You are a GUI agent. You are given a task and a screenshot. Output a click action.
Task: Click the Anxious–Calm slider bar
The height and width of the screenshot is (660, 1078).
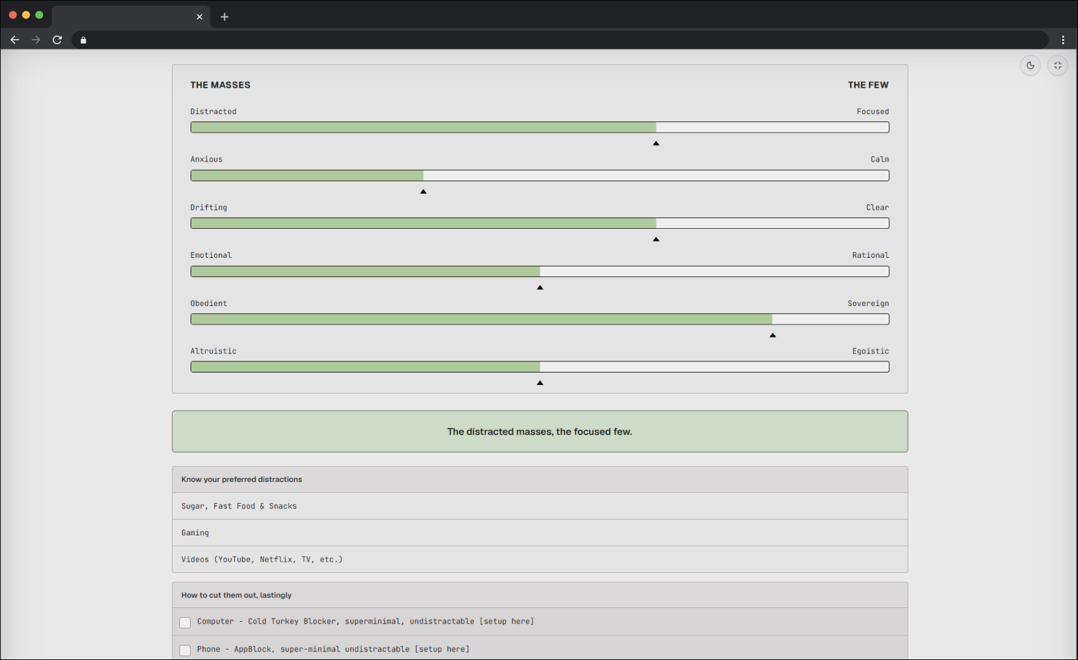540,175
